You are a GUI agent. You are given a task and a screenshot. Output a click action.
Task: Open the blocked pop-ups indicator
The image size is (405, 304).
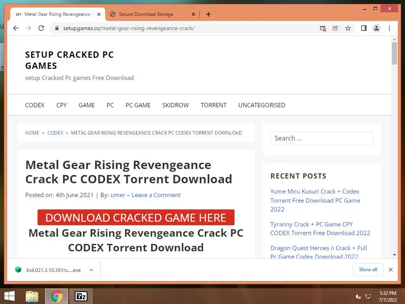323,28
